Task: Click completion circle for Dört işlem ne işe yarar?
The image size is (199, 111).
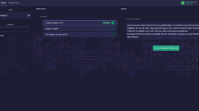Action: (x=113, y=35)
